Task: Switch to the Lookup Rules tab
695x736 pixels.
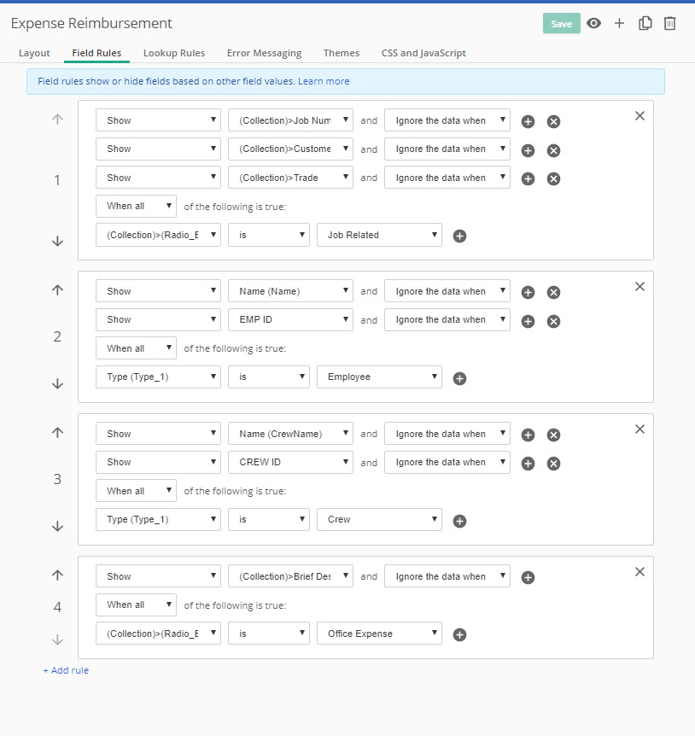Action: pyautogui.click(x=174, y=53)
